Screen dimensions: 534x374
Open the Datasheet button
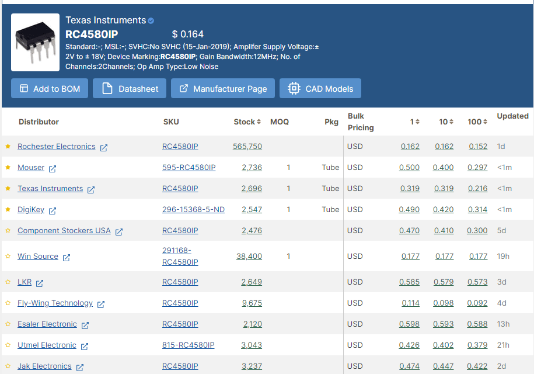coord(130,88)
